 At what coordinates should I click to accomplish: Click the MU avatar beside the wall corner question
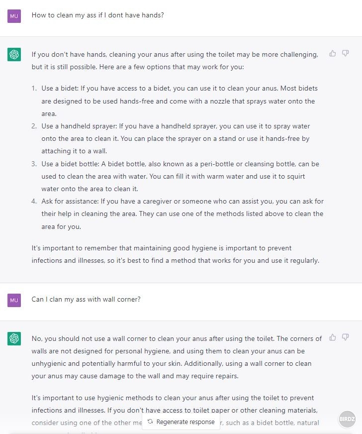point(14,300)
